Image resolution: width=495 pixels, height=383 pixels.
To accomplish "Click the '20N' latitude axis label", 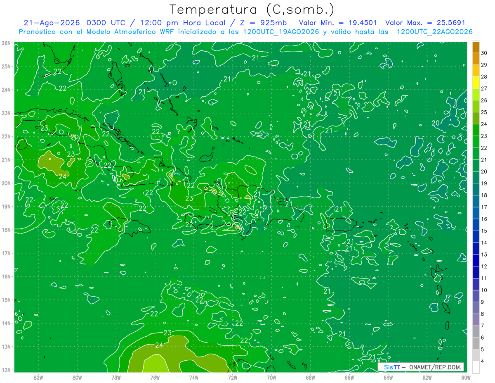I will click(6, 183).
